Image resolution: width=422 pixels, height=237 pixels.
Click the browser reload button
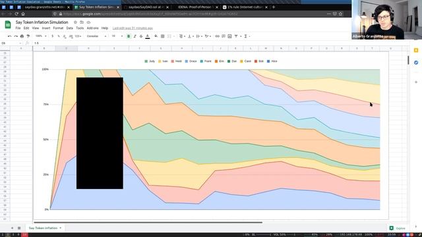click(x=16, y=14)
